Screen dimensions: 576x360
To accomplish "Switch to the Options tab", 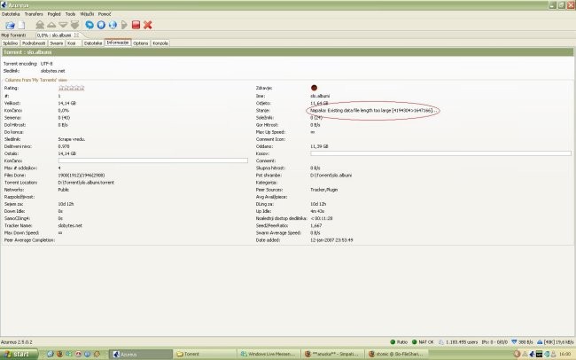I will pos(141,43).
